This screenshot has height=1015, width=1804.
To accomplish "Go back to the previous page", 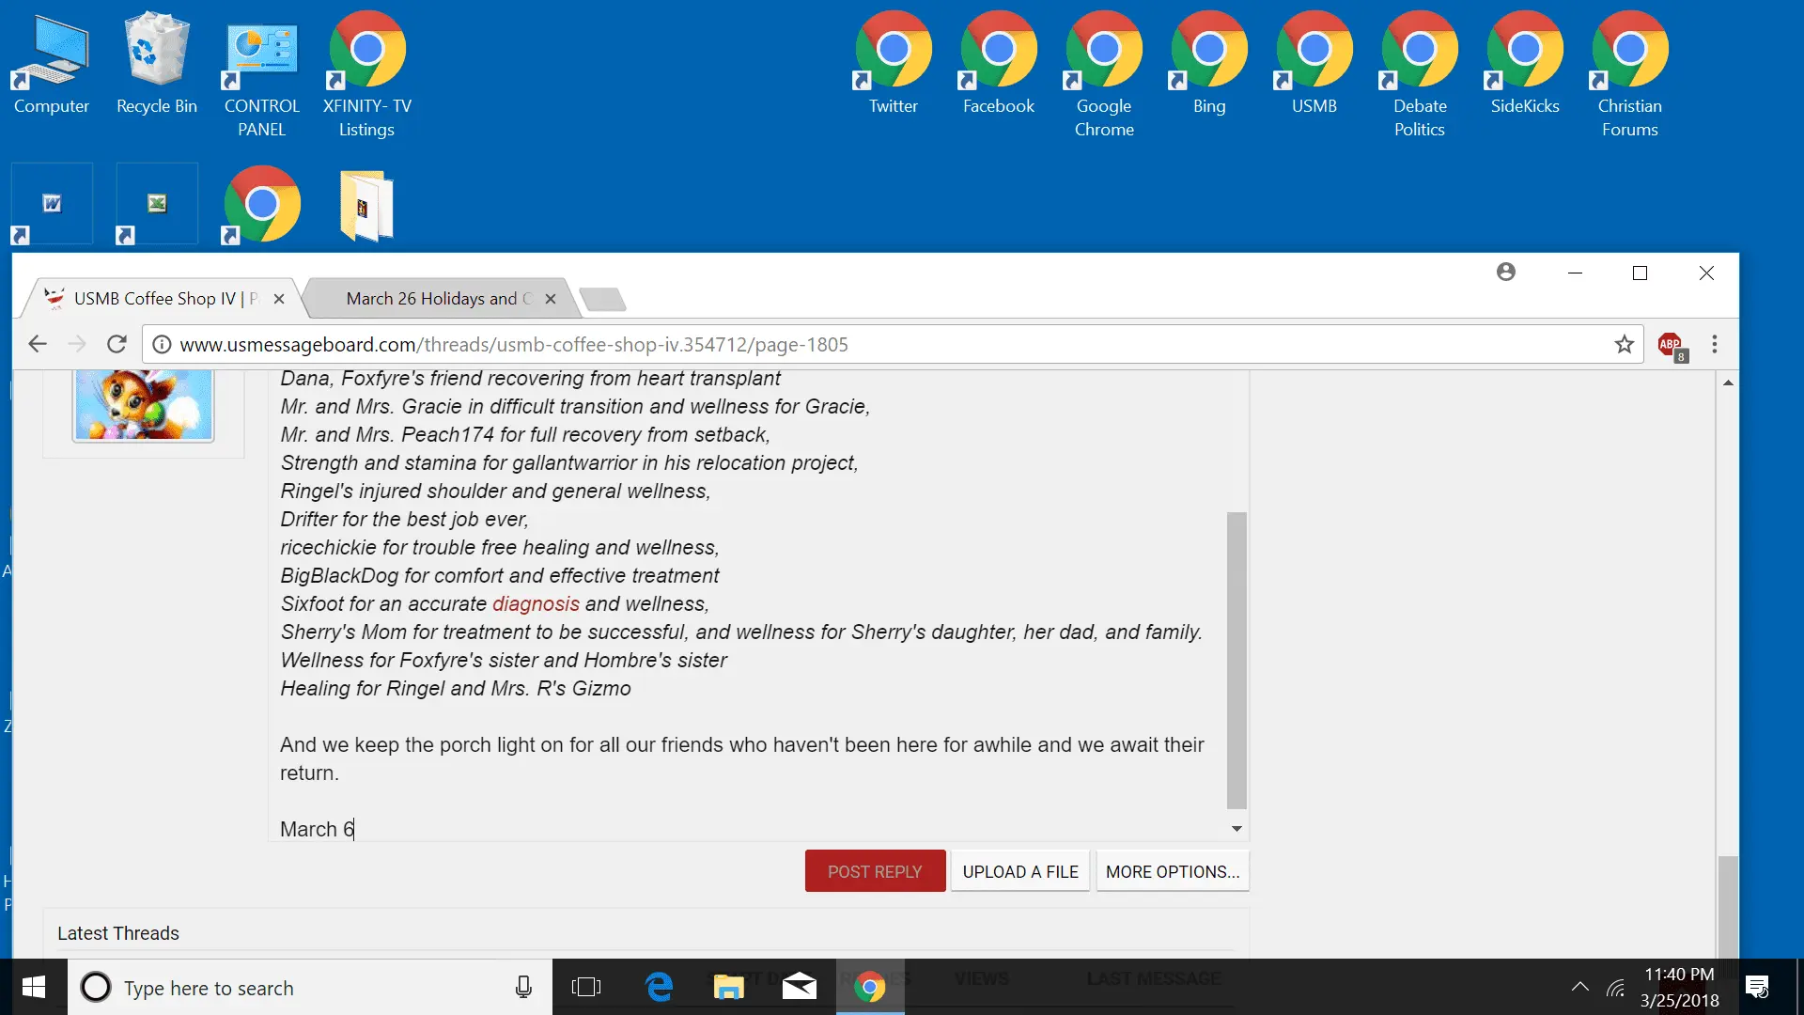I will coord(38,345).
